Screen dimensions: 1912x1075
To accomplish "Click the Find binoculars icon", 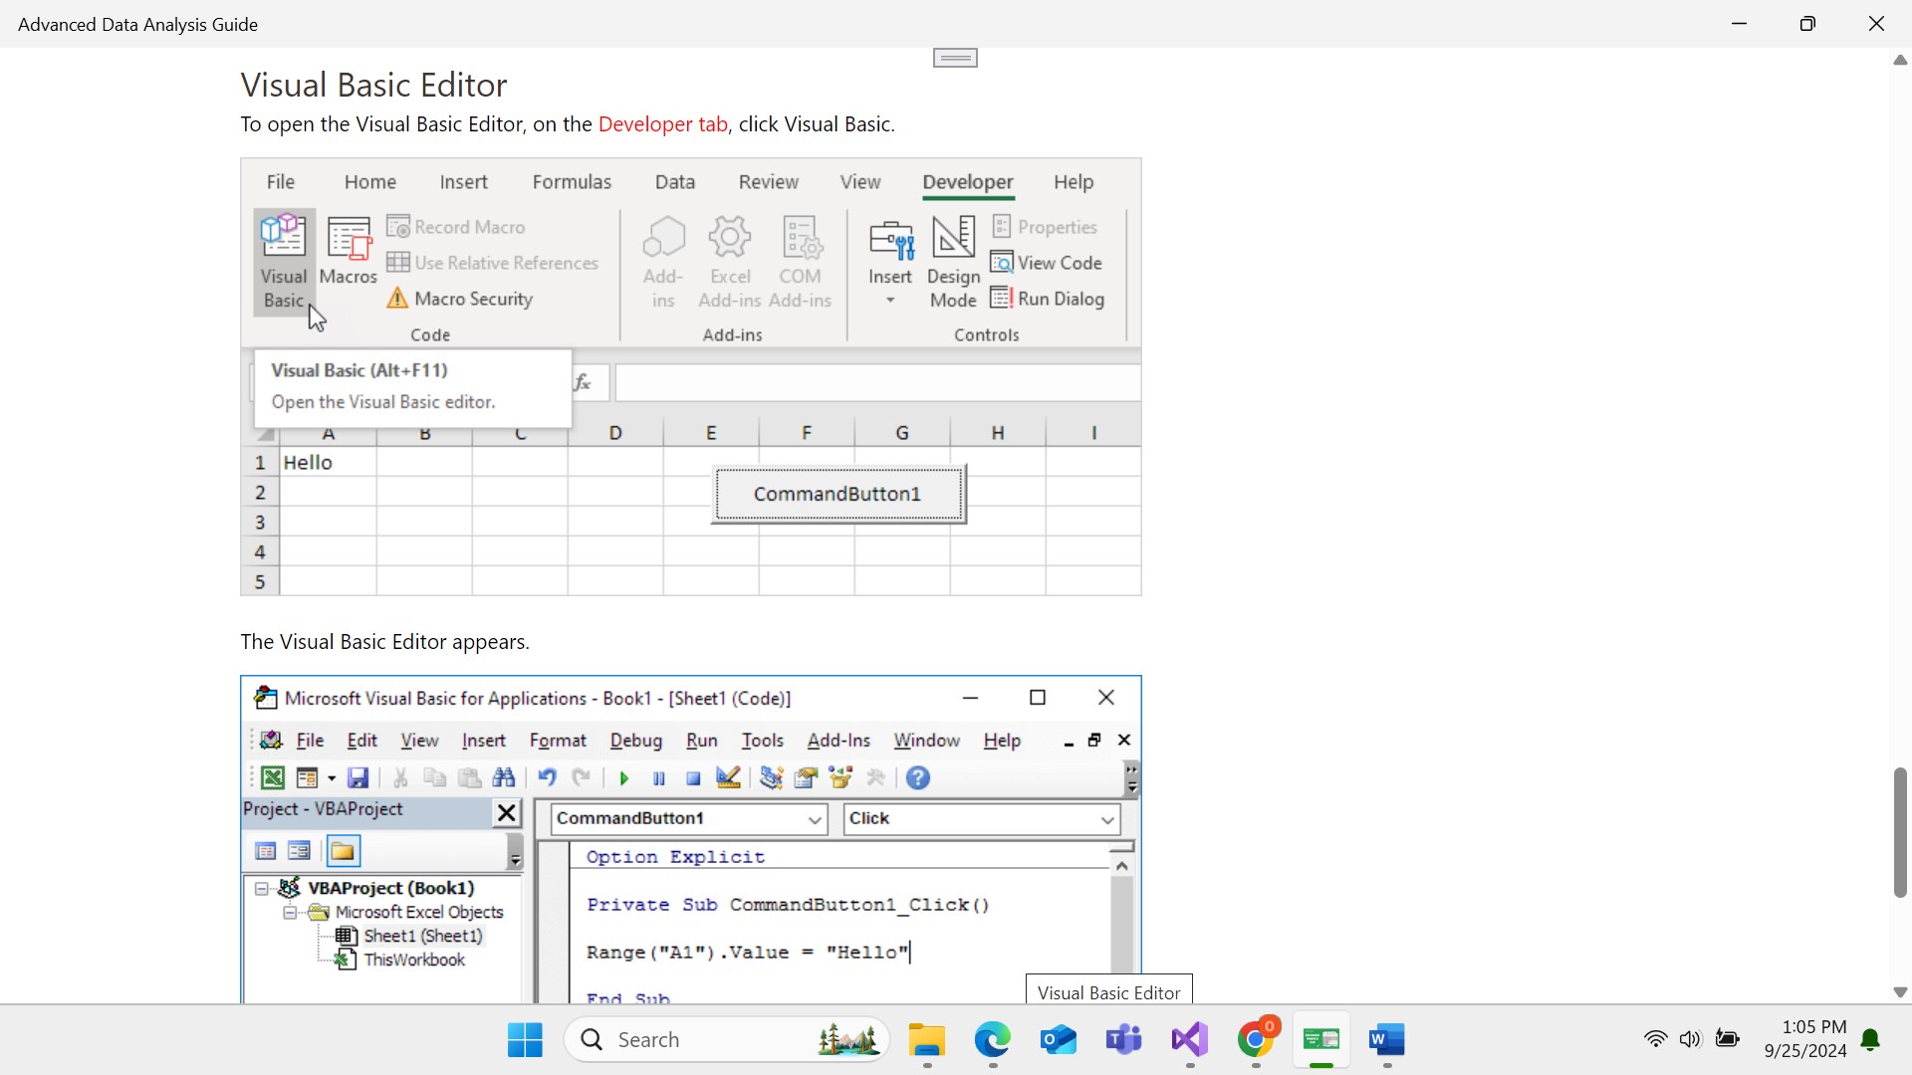I will coord(504,778).
